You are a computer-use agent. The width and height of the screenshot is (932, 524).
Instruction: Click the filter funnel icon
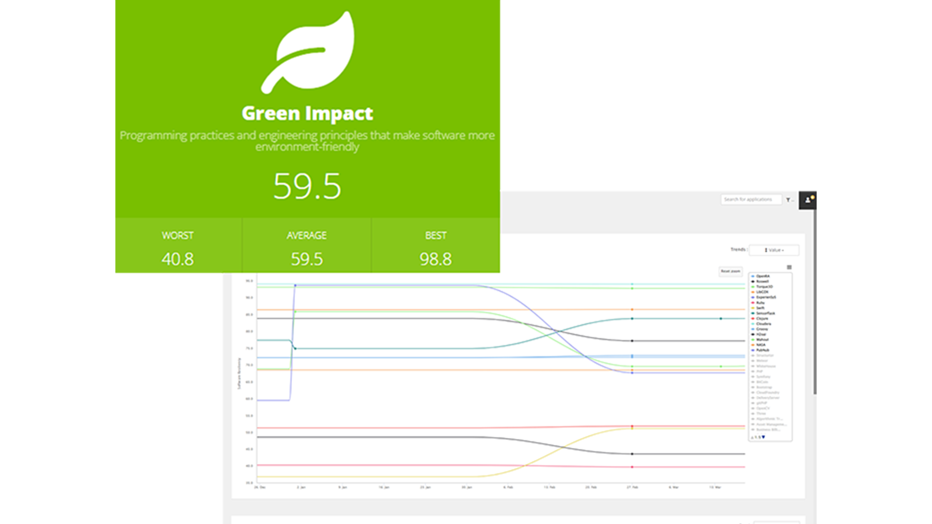[x=788, y=200]
